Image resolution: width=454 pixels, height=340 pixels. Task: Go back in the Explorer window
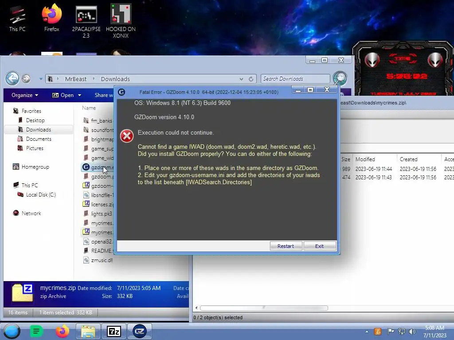(x=12, y=78)
